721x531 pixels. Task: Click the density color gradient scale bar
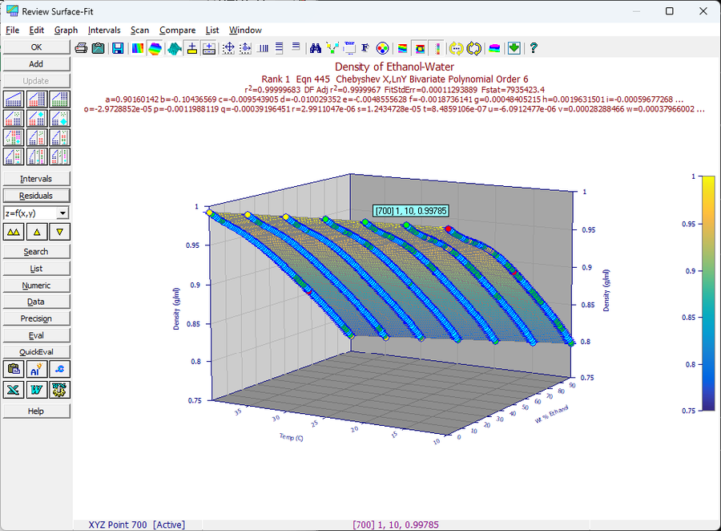pyautogui.click(x=708, y=293)
